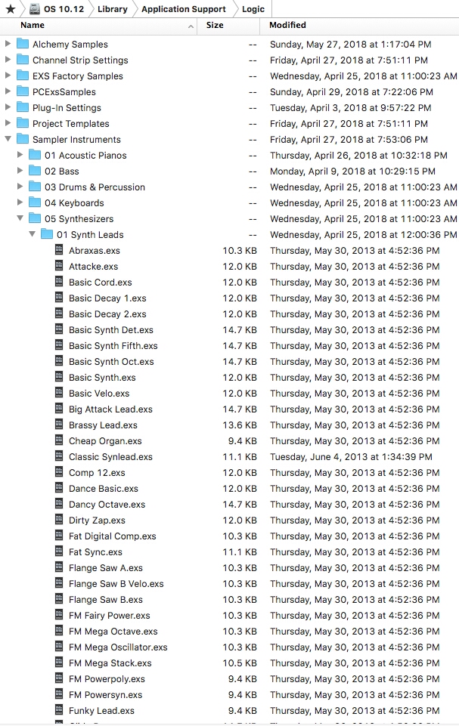Expand the Alchemy Samples folder
Image resolution: width=459 pixels, height=726 pixels.
[x=8, y=44]
